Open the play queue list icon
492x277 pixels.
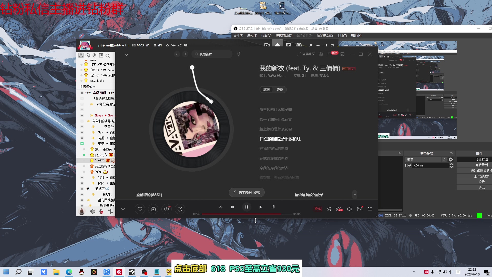click(370, 209)
